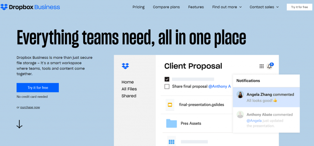Click the Dropbox logo in mockup sidebar
Screen dimensions: 314x146
click(125, 66)
